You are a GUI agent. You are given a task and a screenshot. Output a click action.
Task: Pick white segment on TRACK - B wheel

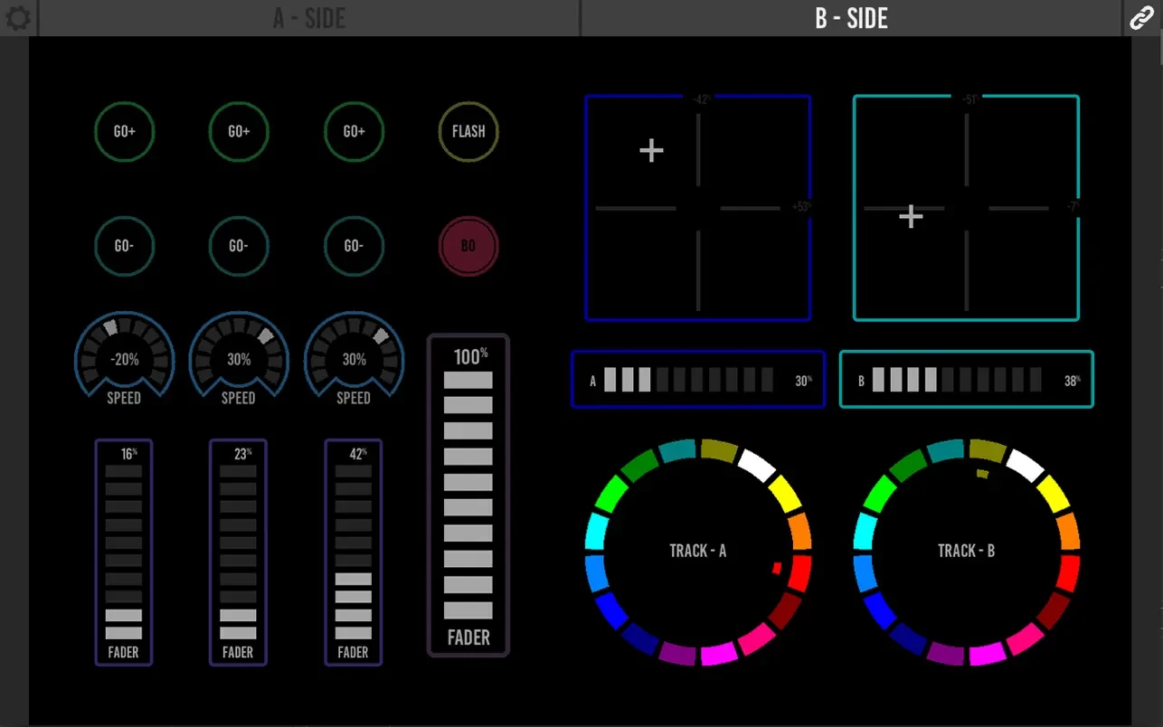1025,465
